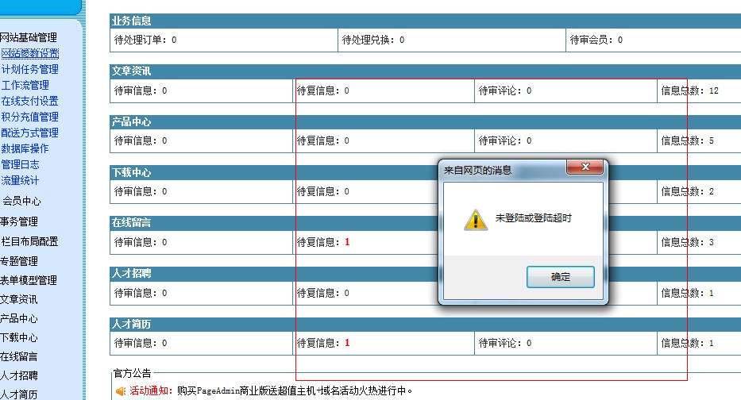Open 配送方式管理 link
The image size is (741, 400).
(29, 133)
